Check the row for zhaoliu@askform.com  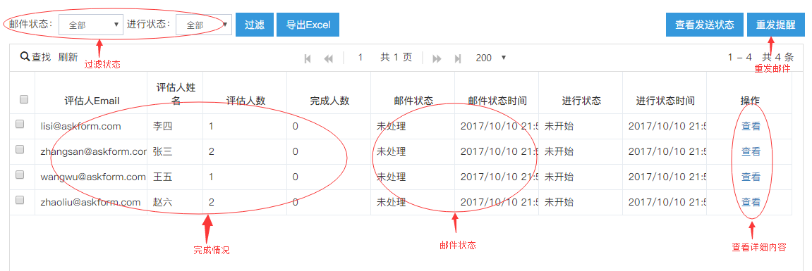tap(20, 200)
